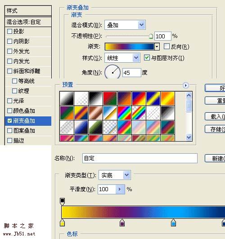This screenshot has width=225, height=239.
Task: Click the 平滑度 smoothness field showing 100
Action: pyautogui.click(x=107, y=189)
